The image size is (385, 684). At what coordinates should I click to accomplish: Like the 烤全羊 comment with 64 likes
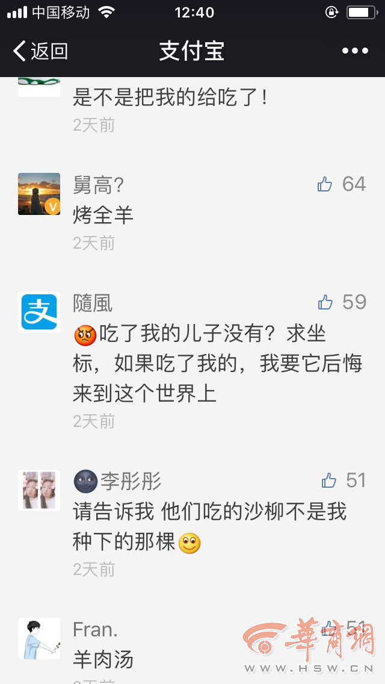[324, 184]
